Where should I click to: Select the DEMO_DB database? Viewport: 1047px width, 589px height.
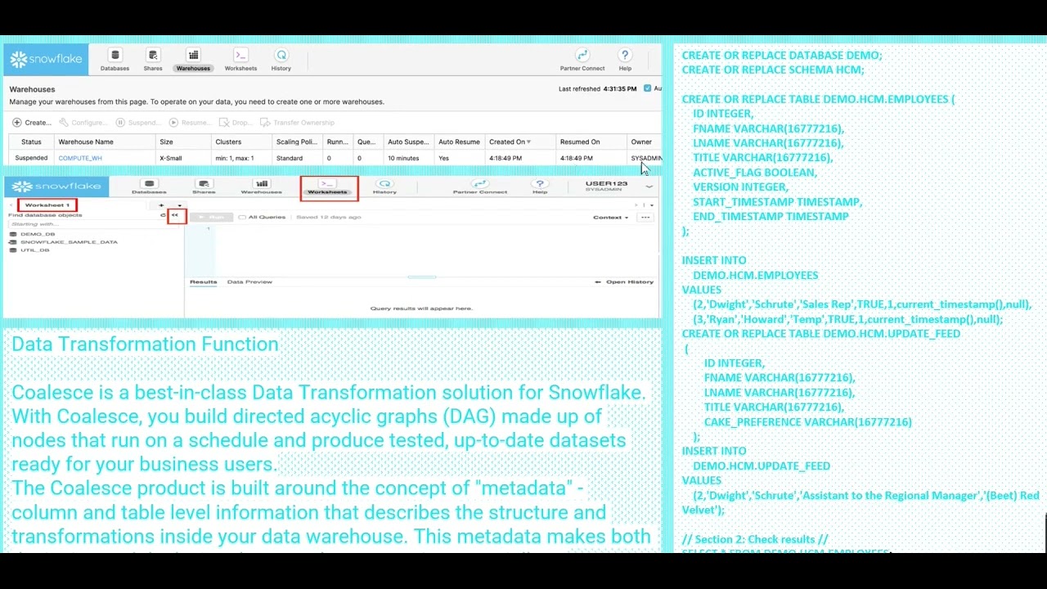(38, 234)
